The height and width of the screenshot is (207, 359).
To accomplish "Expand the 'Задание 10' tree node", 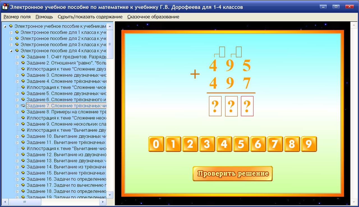I will 17,136.
